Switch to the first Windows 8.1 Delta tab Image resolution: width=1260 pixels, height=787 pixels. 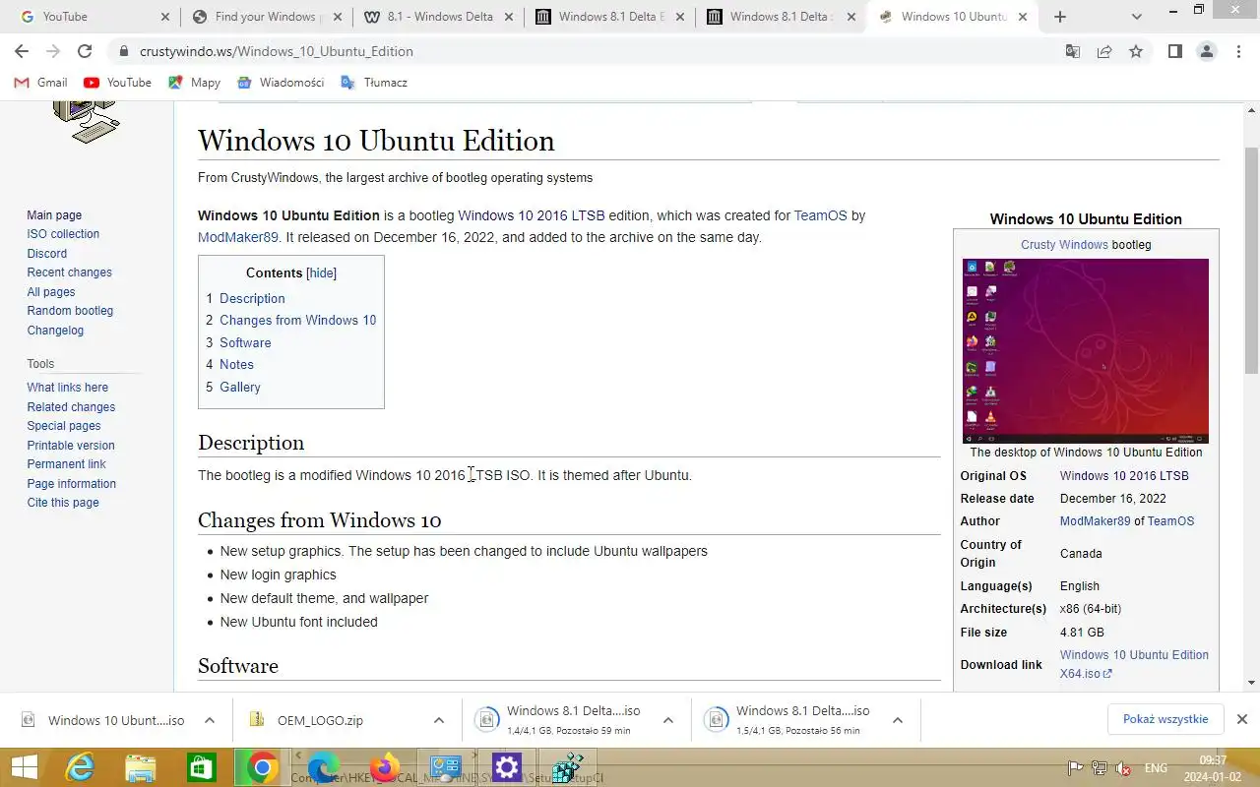[610, 17]
